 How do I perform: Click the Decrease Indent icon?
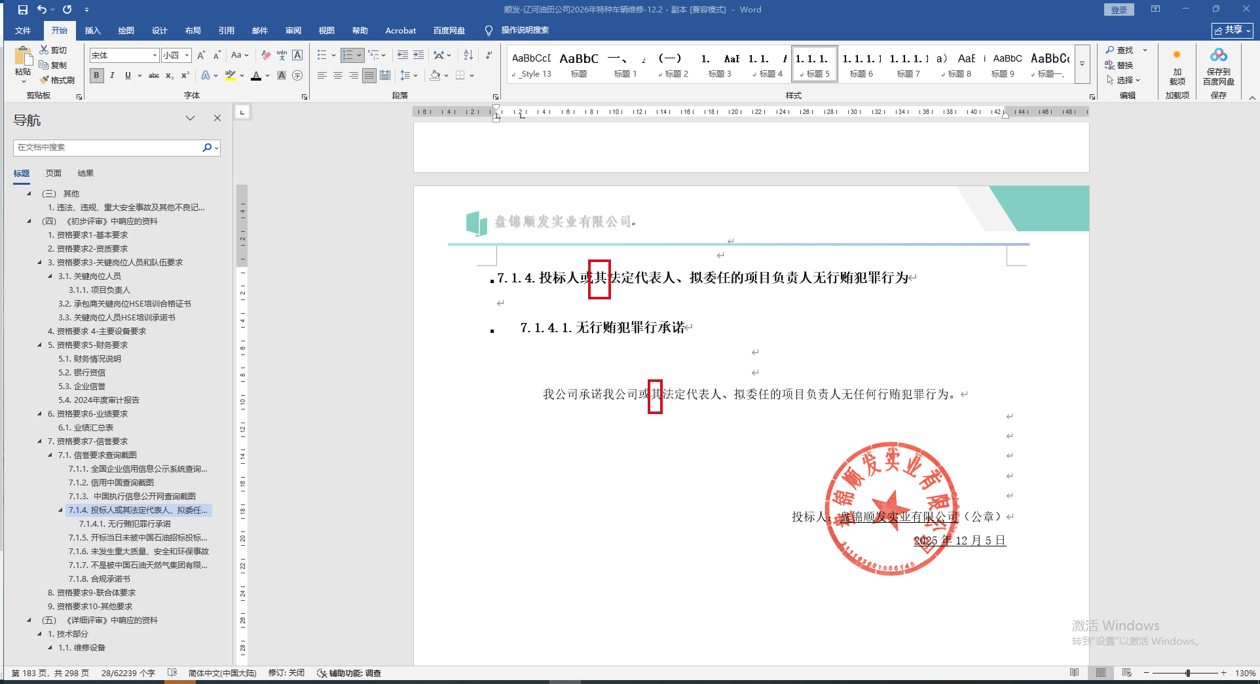tap(403, 55)
